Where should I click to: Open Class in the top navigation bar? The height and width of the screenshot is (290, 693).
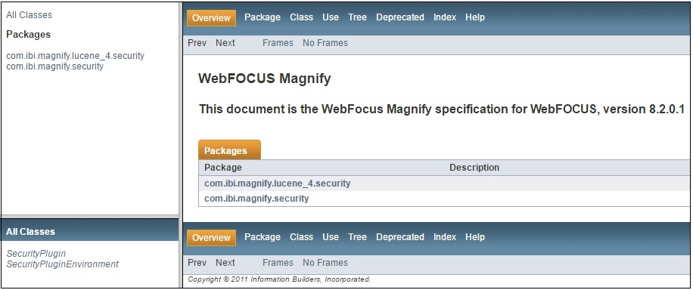point(301,17)
